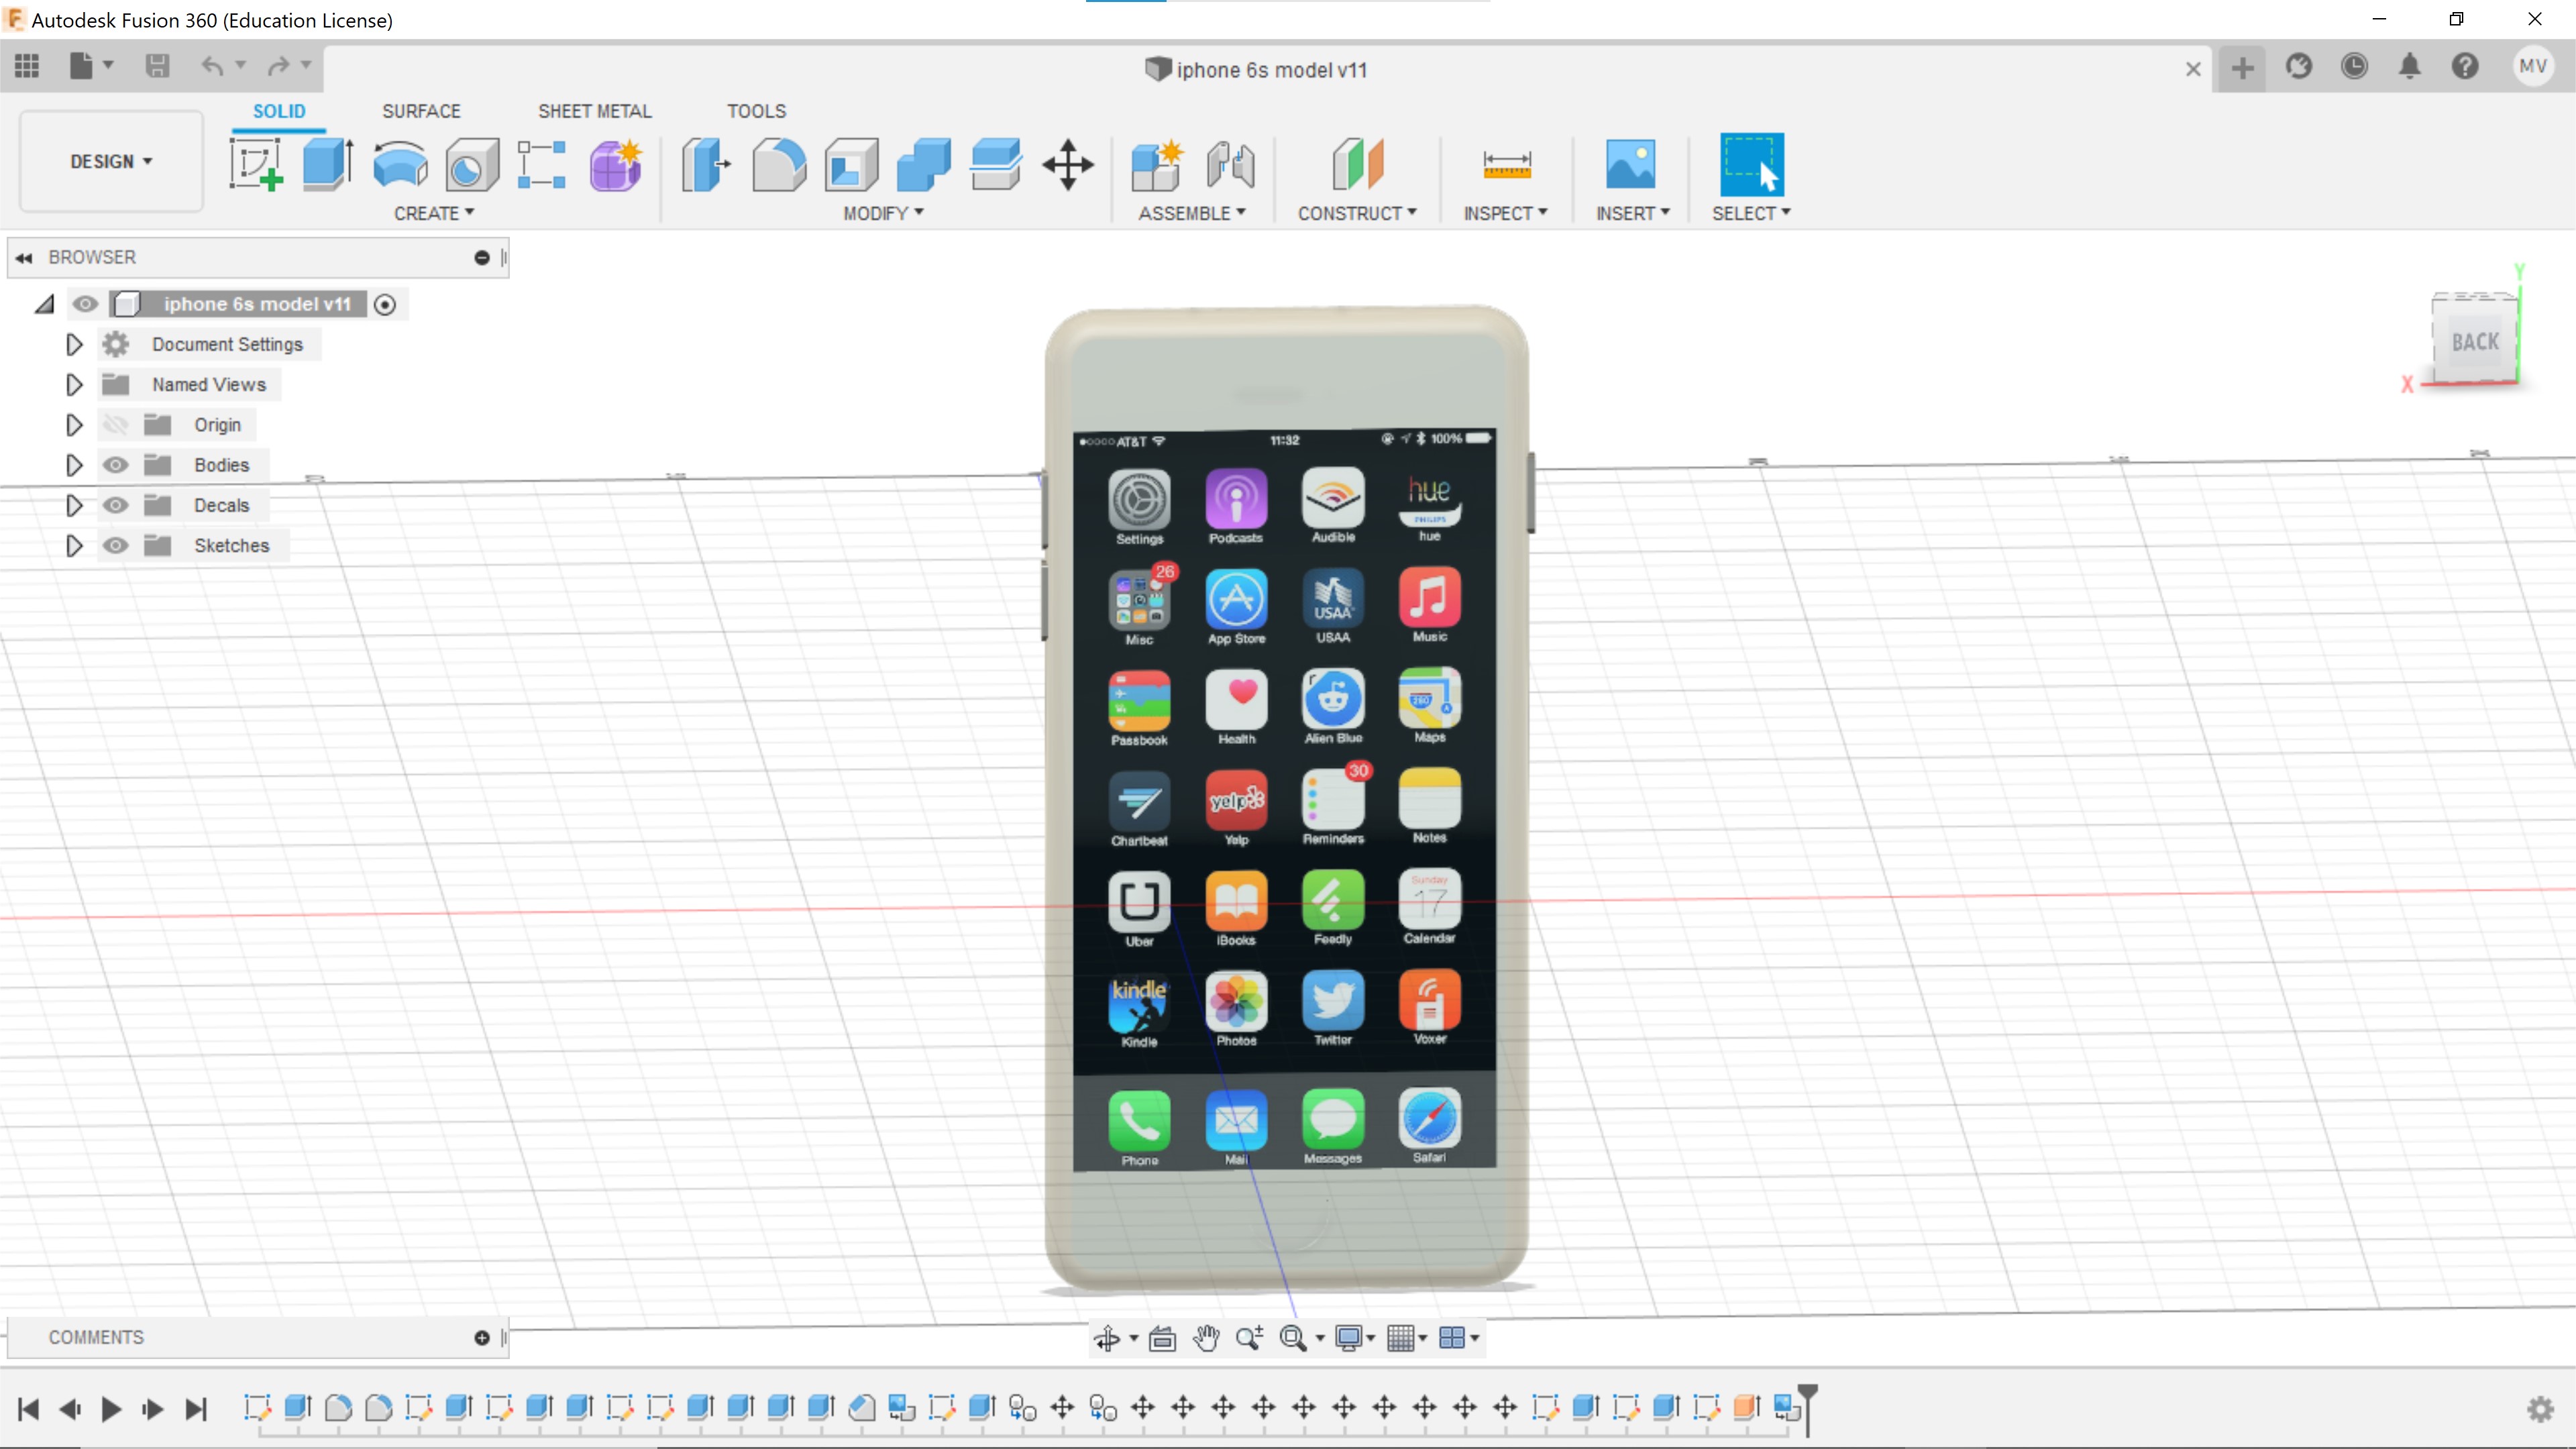Image resolution: width=2576 pixels, height=1449 pixels.
Task: Save the document with the disk icon
Action: [x=157, y=66]
